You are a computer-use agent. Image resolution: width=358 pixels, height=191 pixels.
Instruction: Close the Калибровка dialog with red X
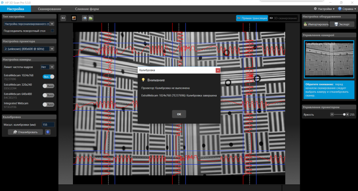(217, 71)
